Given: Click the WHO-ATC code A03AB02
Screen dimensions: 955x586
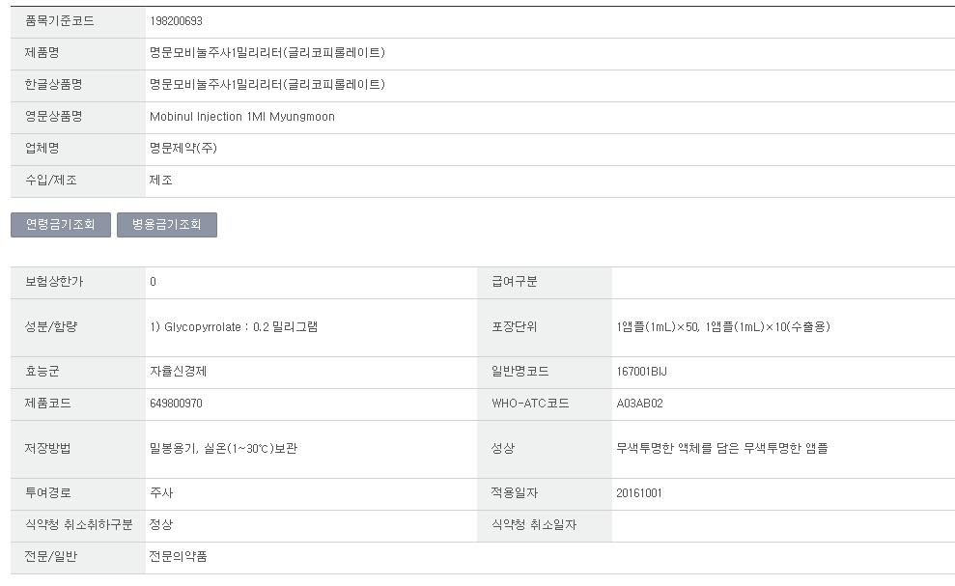Looking at the screenshot, I should coord(639,404).
